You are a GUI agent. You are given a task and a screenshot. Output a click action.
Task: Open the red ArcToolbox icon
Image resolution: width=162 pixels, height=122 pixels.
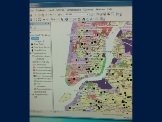click(109, 14)
